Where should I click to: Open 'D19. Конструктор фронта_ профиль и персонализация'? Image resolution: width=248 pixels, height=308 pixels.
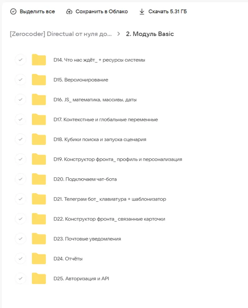pos(117,159)
